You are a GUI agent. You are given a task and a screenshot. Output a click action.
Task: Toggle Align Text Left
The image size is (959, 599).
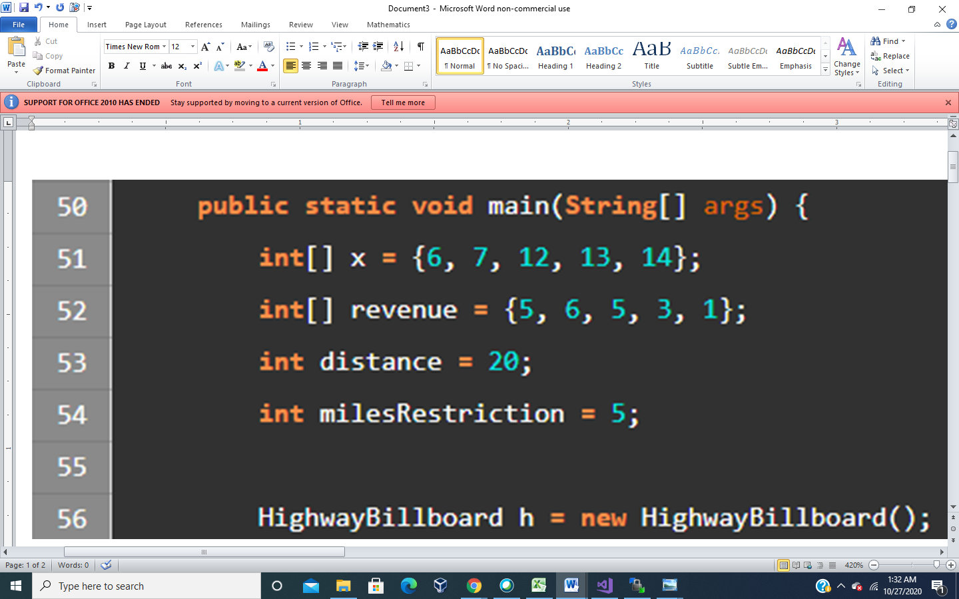(x=290, y=66)
